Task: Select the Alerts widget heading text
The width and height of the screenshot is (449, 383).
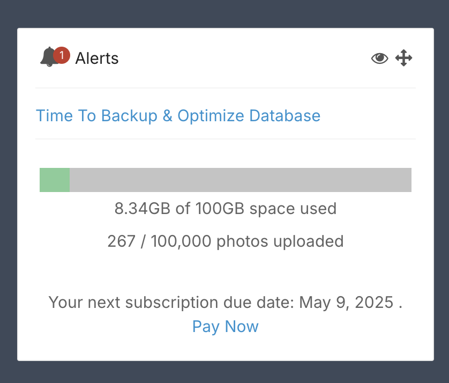Action: [97, 58]
